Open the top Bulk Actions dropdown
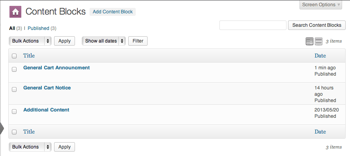The width and height of the screenshot is (350, 156). click(30, 41)
